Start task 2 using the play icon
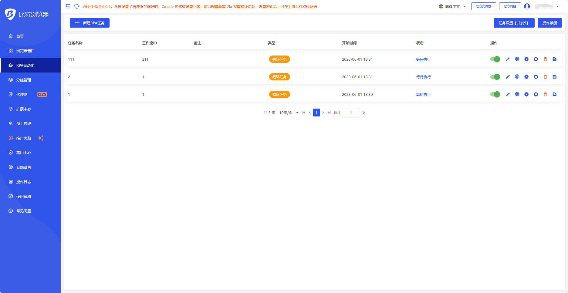The height and width of the screenshot is (293, 568). pyautogui.click(x=526, y=77)
